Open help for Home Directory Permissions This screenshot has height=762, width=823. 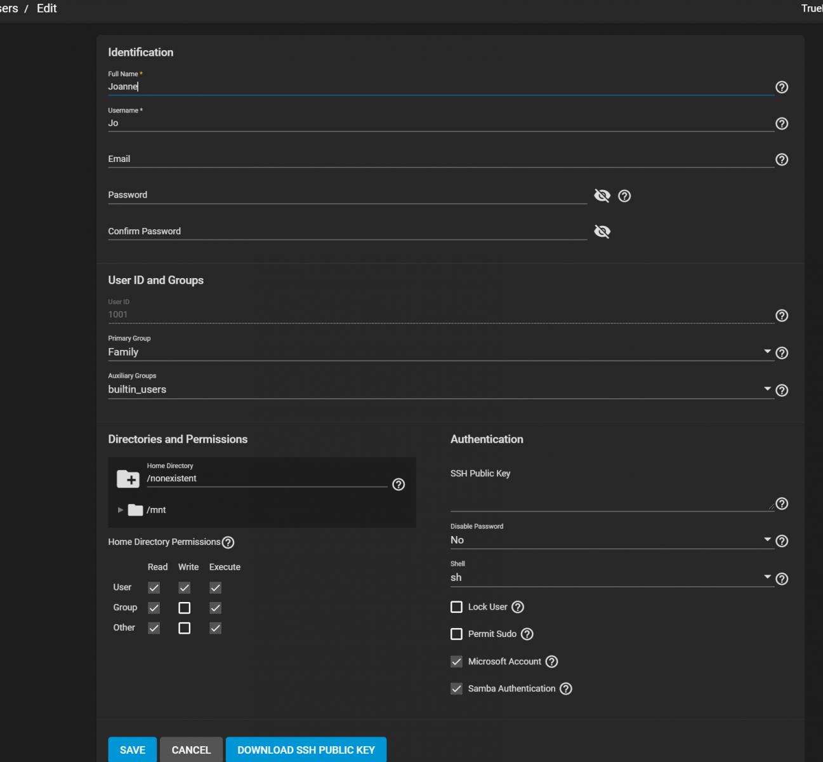coord(228,542)
